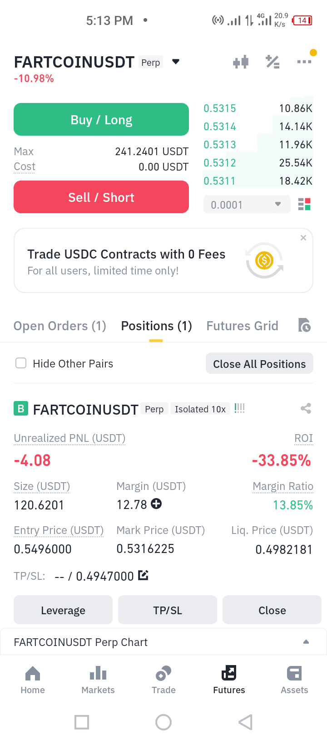This screenshot has height=744, width=327.
Task: Dismiss the USDC Contracts promo banner
Action: [x=303, y=238]
